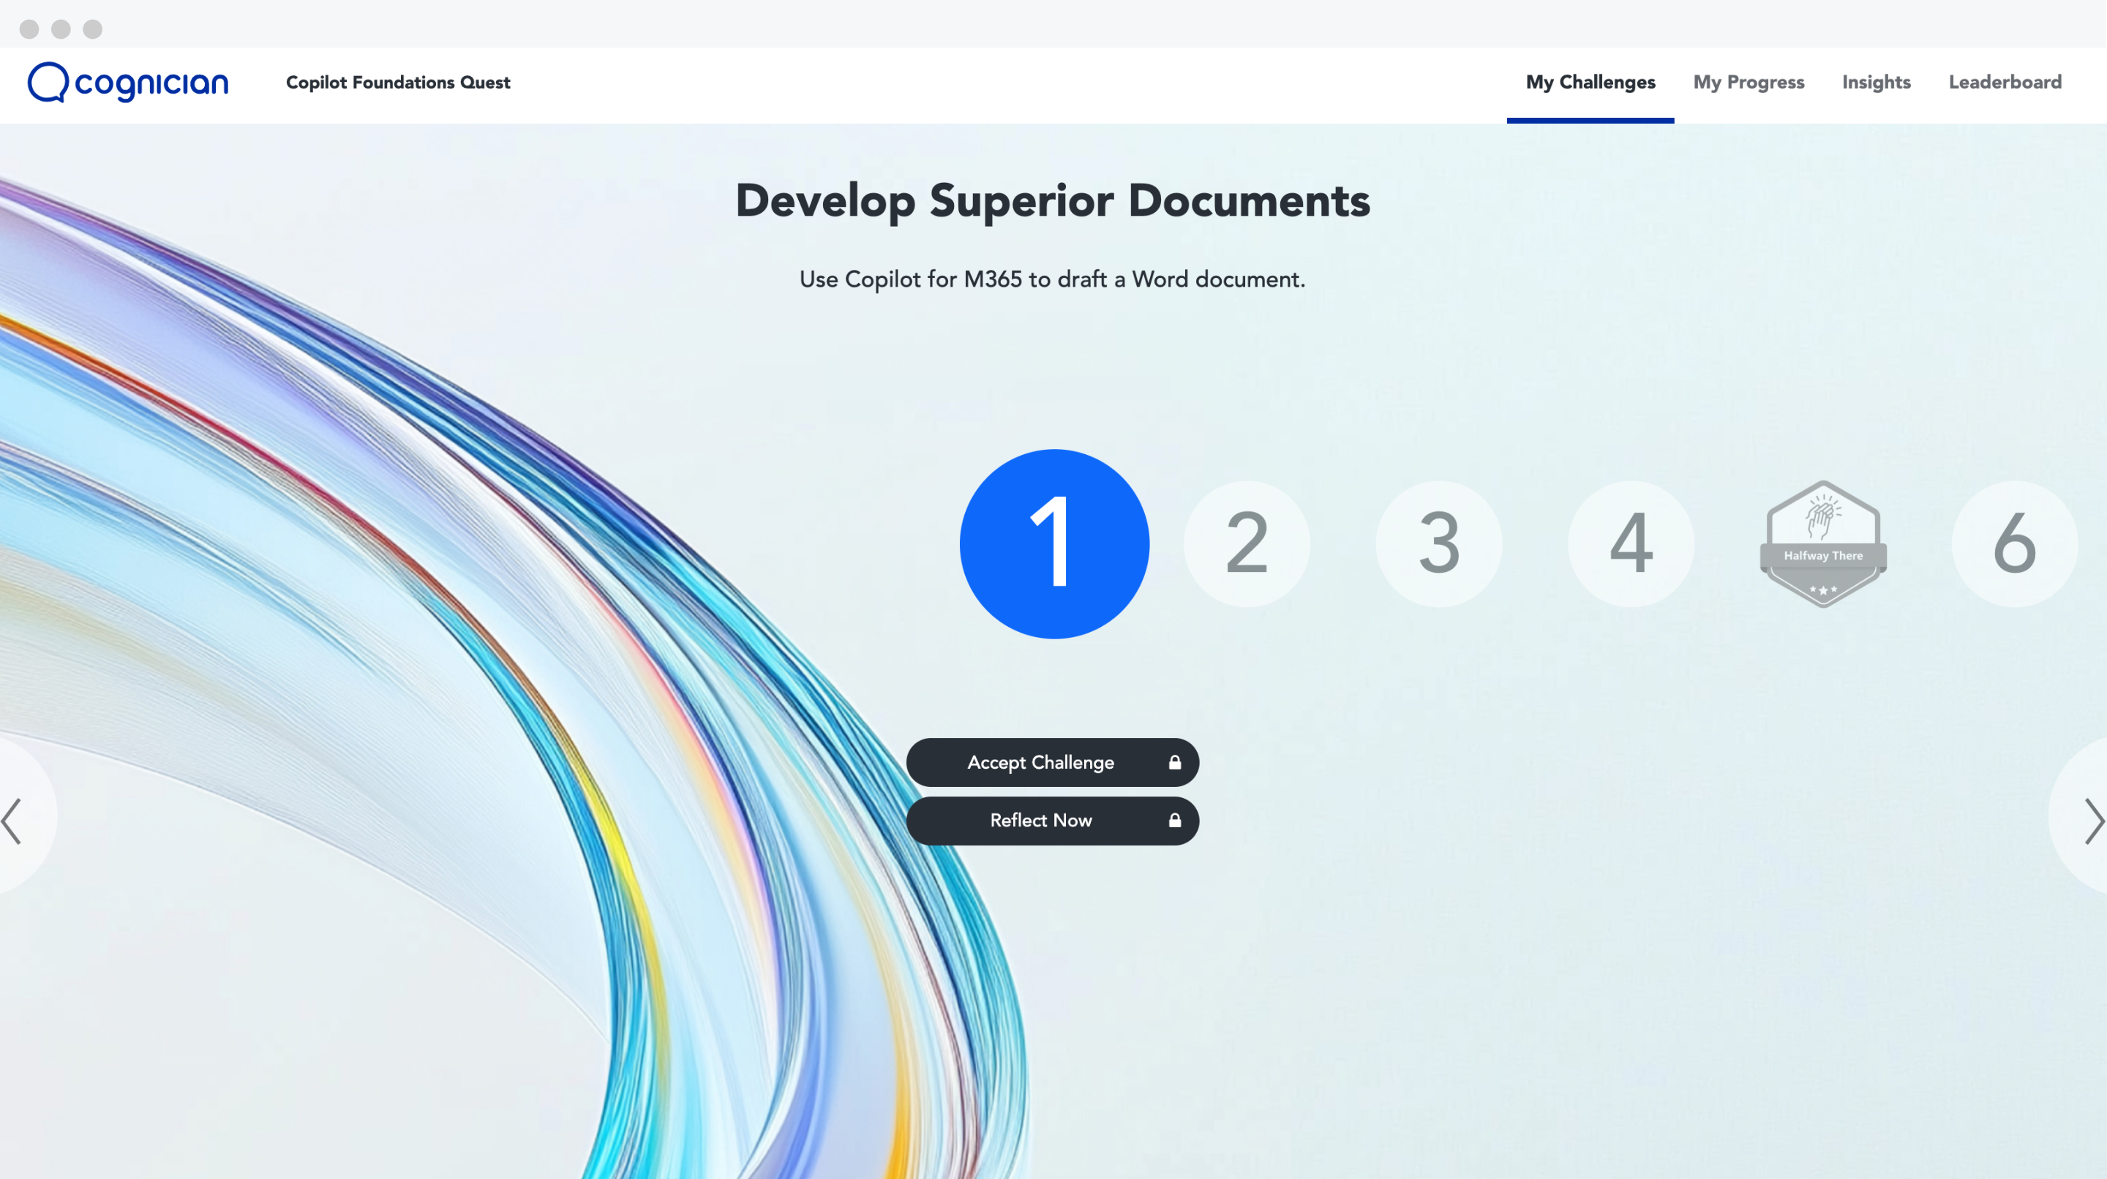The height and width of the screenshot is (1179, 2107).
Task: Select challenge number 1 circle
Action: click(1053, 543)
